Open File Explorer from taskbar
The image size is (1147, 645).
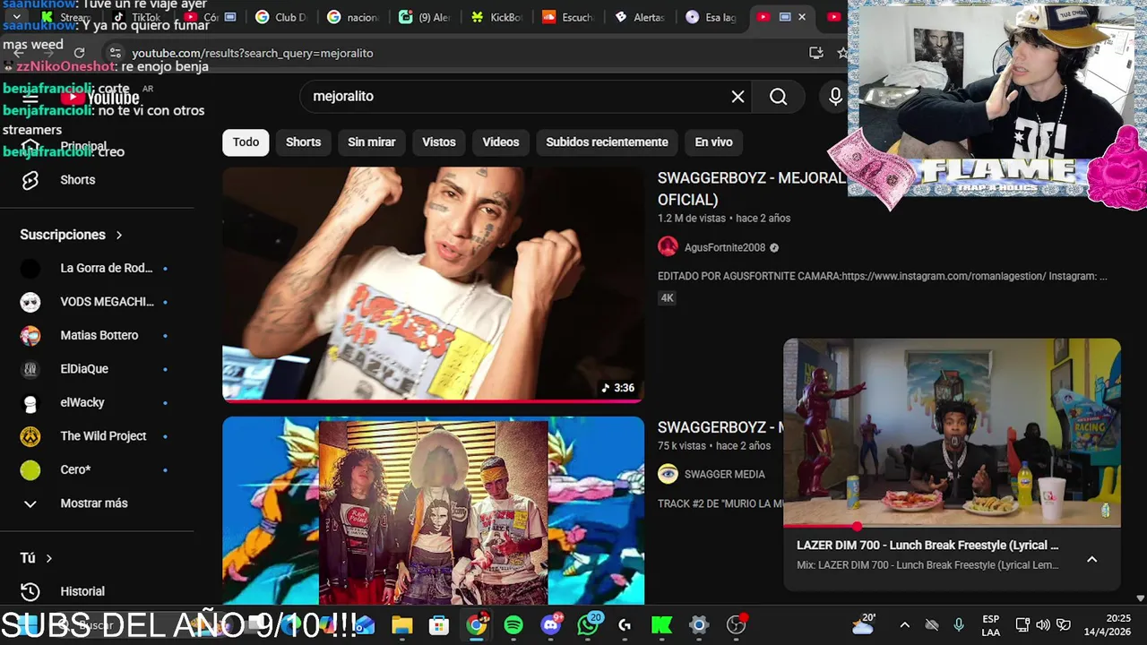coord(401,625)
